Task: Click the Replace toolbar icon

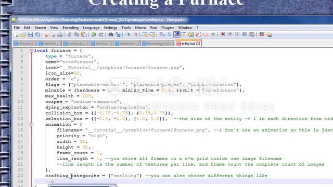Action: [x=118, y=35]
